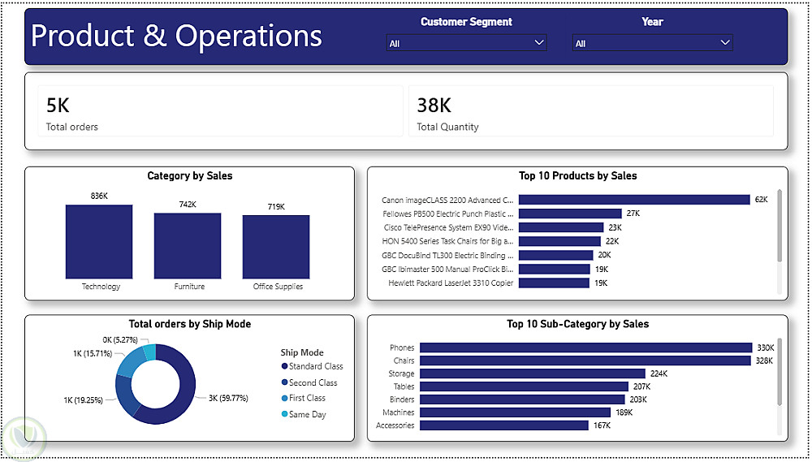Click the 0K (5.27%) donut label
The image size is (812, 462).
click(120, 339)
